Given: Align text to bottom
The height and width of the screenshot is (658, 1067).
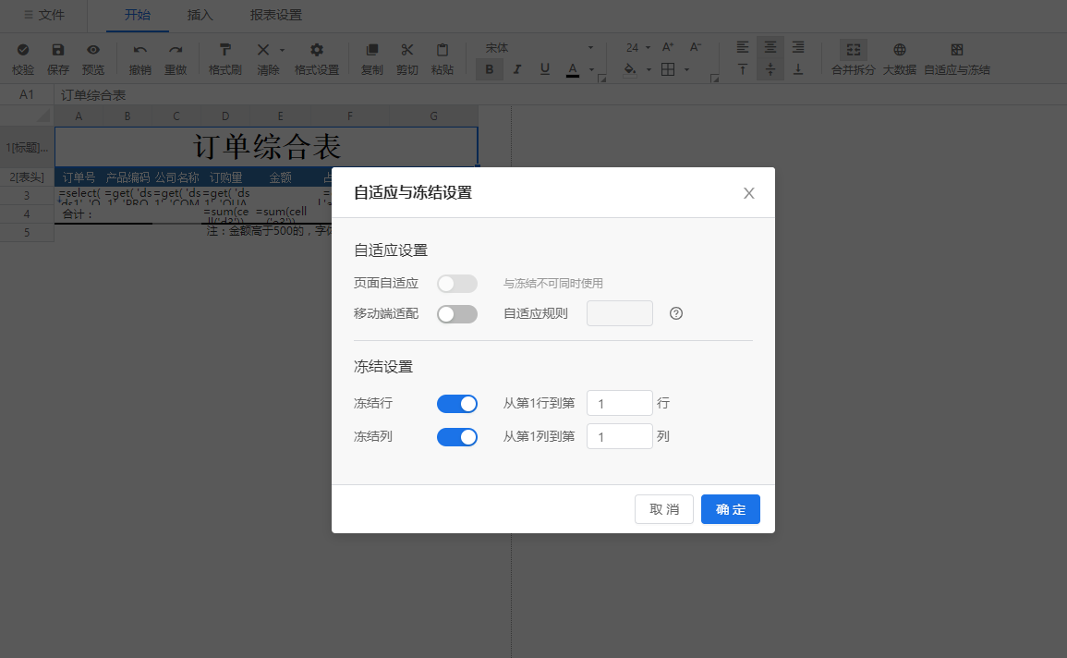Looking at the screenshot, I should point(798,69).
